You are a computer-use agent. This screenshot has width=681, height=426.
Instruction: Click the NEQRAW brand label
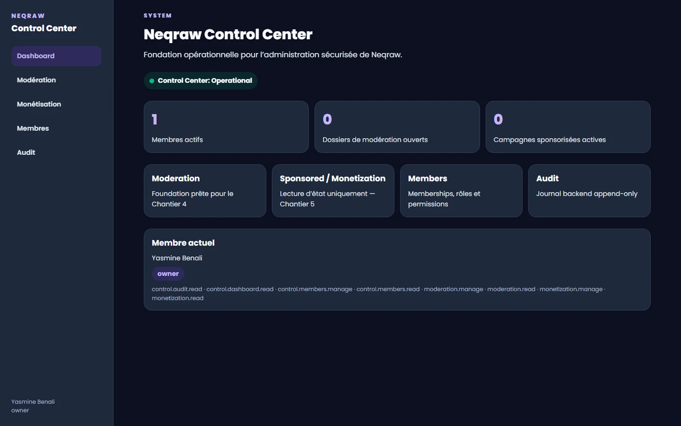pos(28,16)
